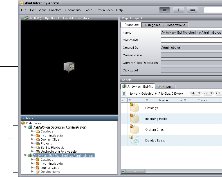
Task: Click the Orphan Clips folder icon in Assets list
Action: click(134, 129)
